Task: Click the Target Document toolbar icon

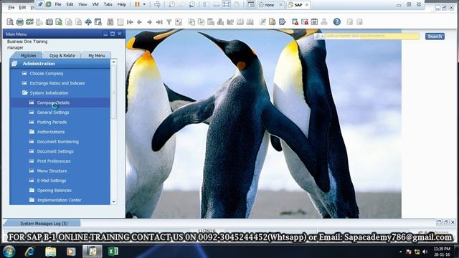Action: coord(201,22)
